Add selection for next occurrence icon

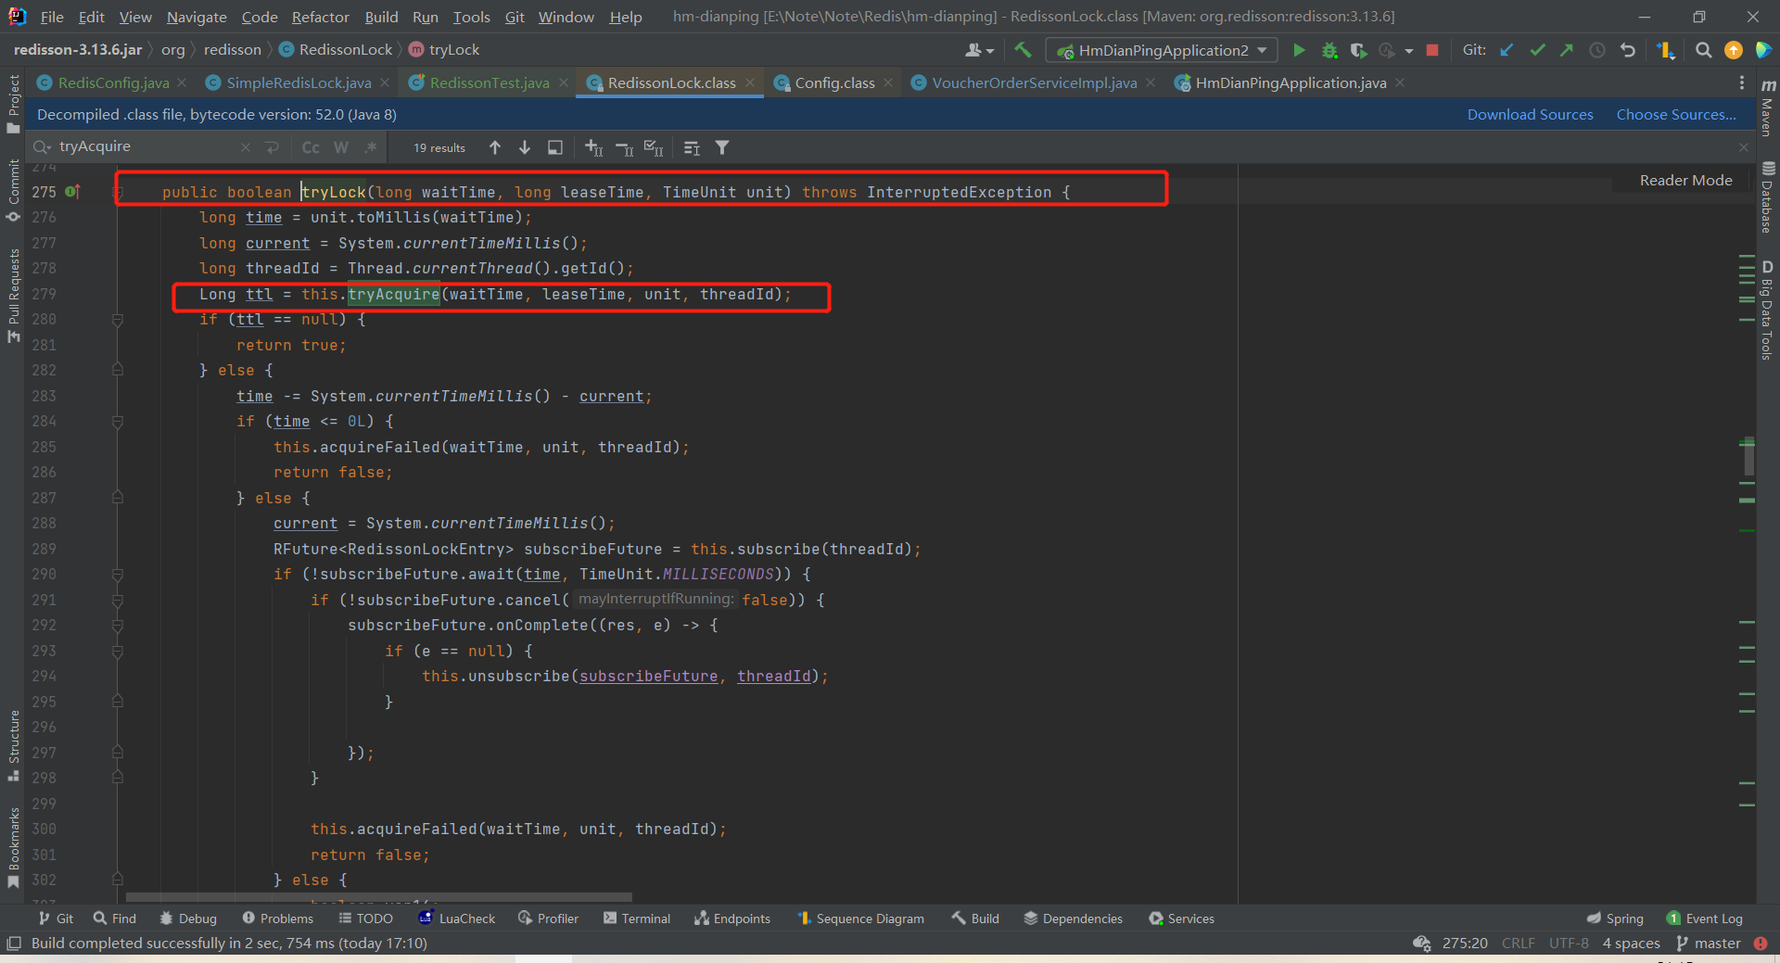(594, 147)
